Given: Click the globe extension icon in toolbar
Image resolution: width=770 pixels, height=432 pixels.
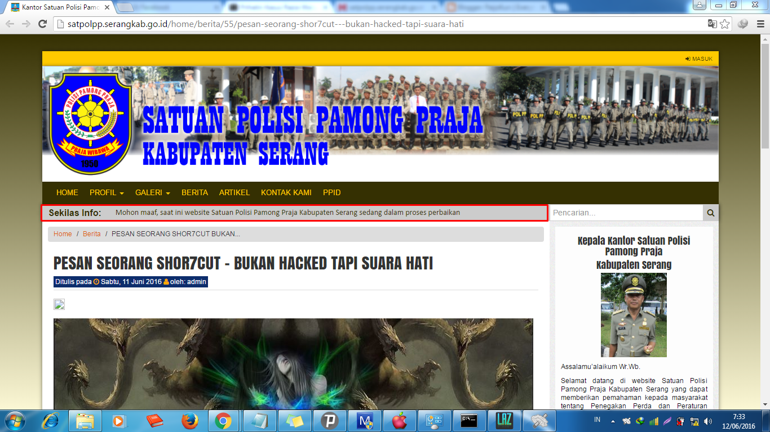Looking at the screenshot, I should click(743, 24).
